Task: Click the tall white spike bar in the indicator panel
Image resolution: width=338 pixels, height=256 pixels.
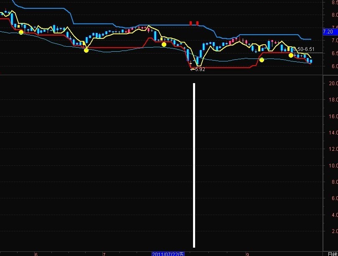Action: click(x=194, y=165)
